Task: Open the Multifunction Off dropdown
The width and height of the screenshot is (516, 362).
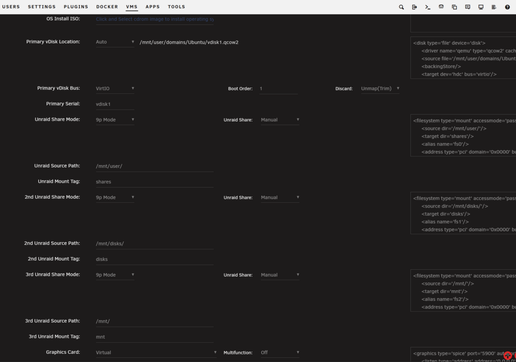Action: (x=280, y=352)
